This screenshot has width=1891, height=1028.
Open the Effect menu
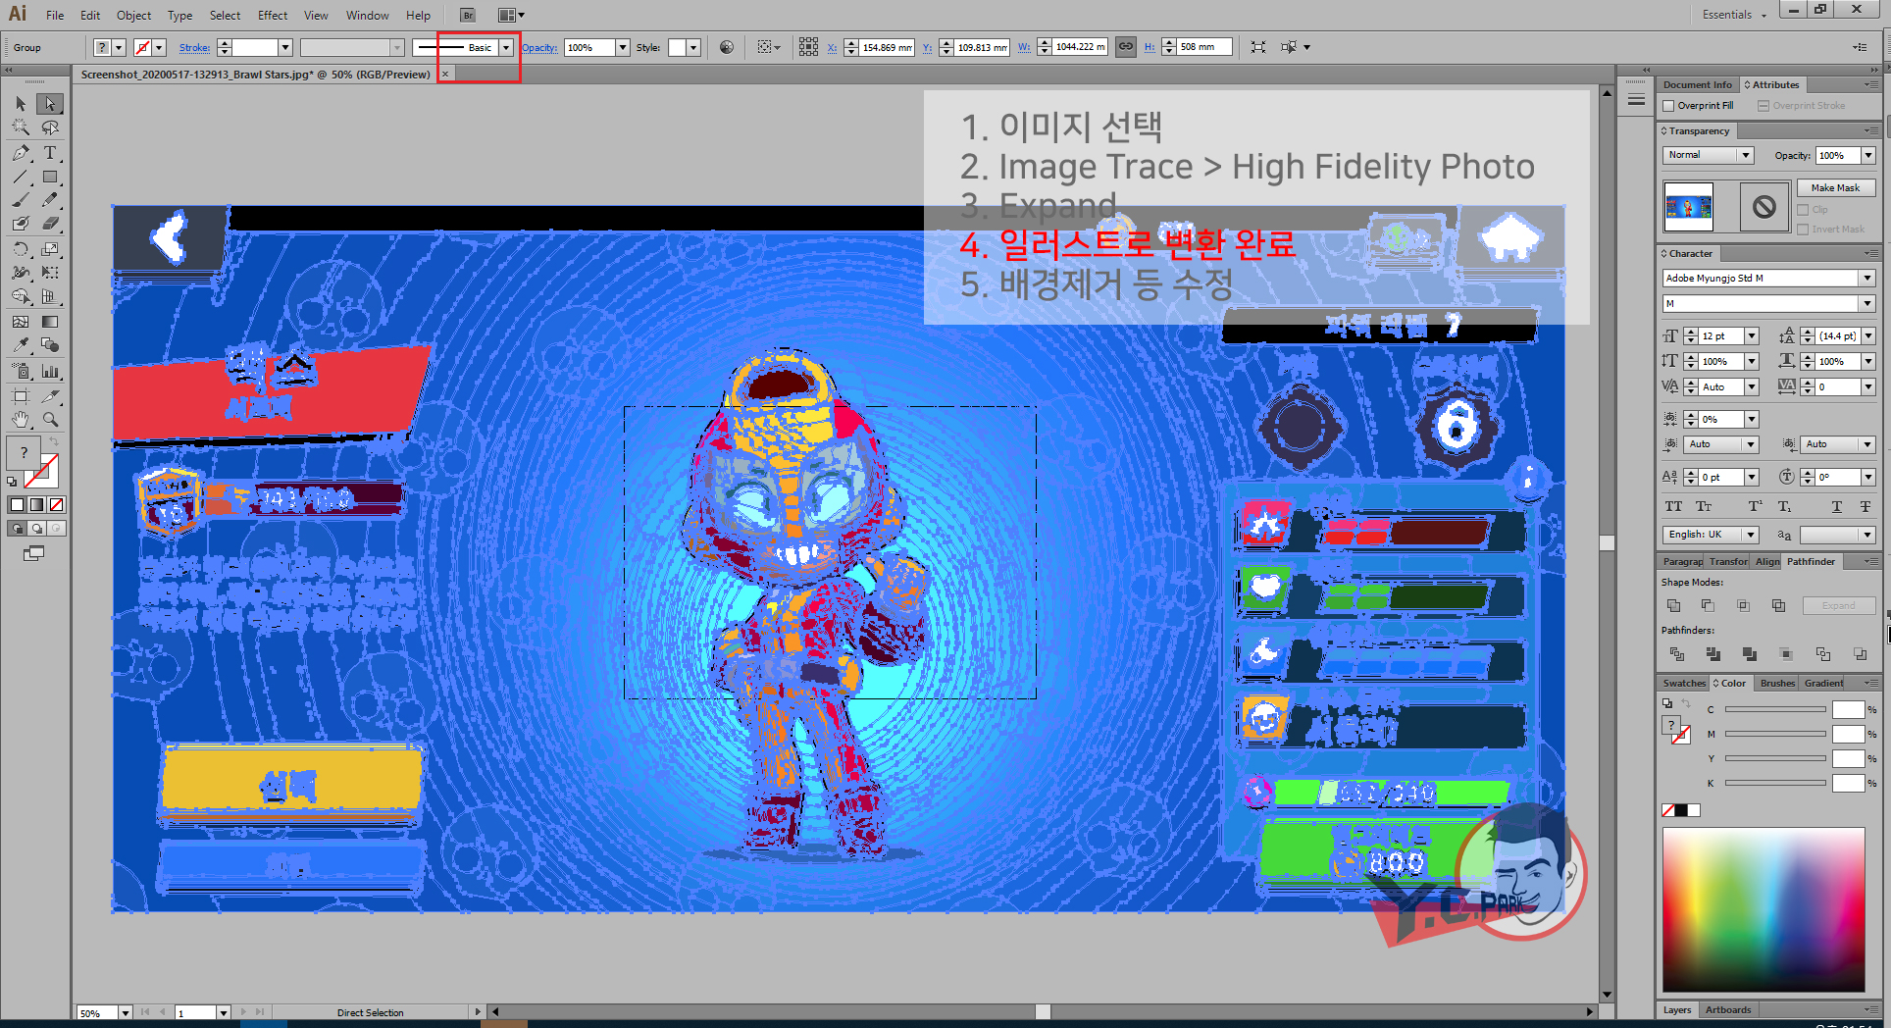click(273, 15)
